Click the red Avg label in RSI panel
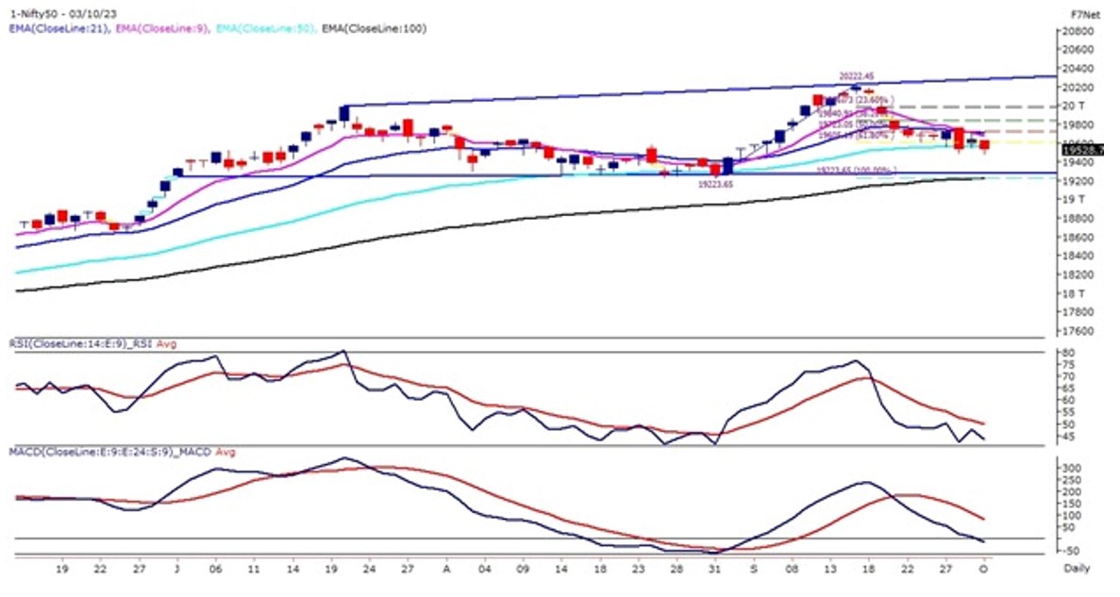The width and height of the screenshot is (1120, 597). 166,344
